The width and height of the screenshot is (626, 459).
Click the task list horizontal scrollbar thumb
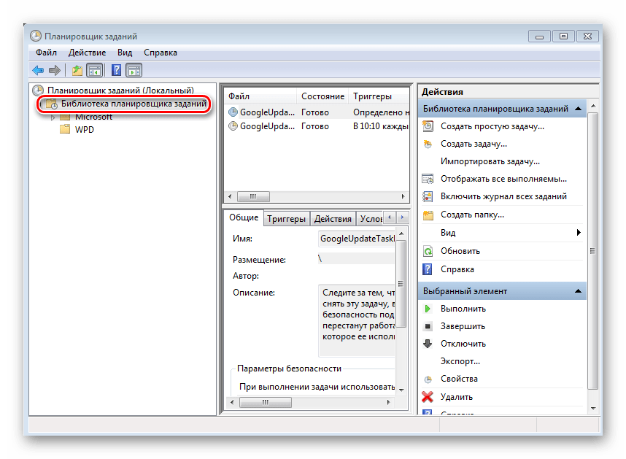click(x=253, y=196)
